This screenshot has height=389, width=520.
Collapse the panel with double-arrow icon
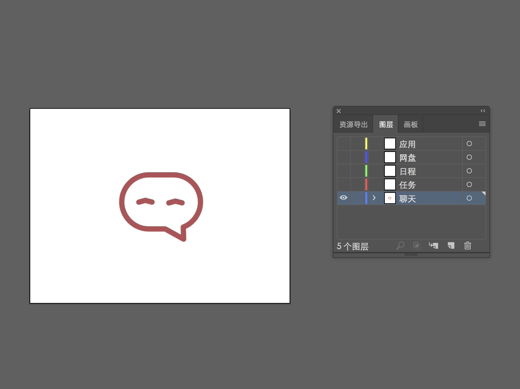pos(483,111)
